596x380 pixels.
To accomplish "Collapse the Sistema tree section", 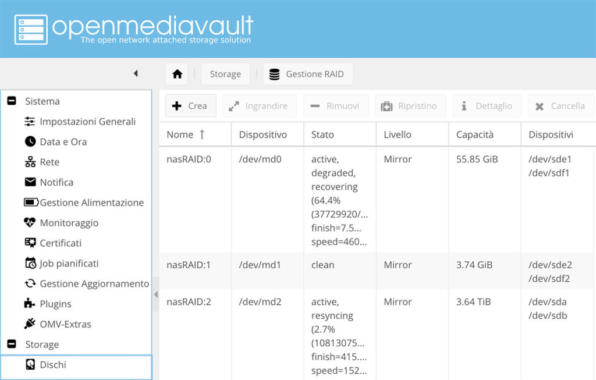I will click(11, 101).
